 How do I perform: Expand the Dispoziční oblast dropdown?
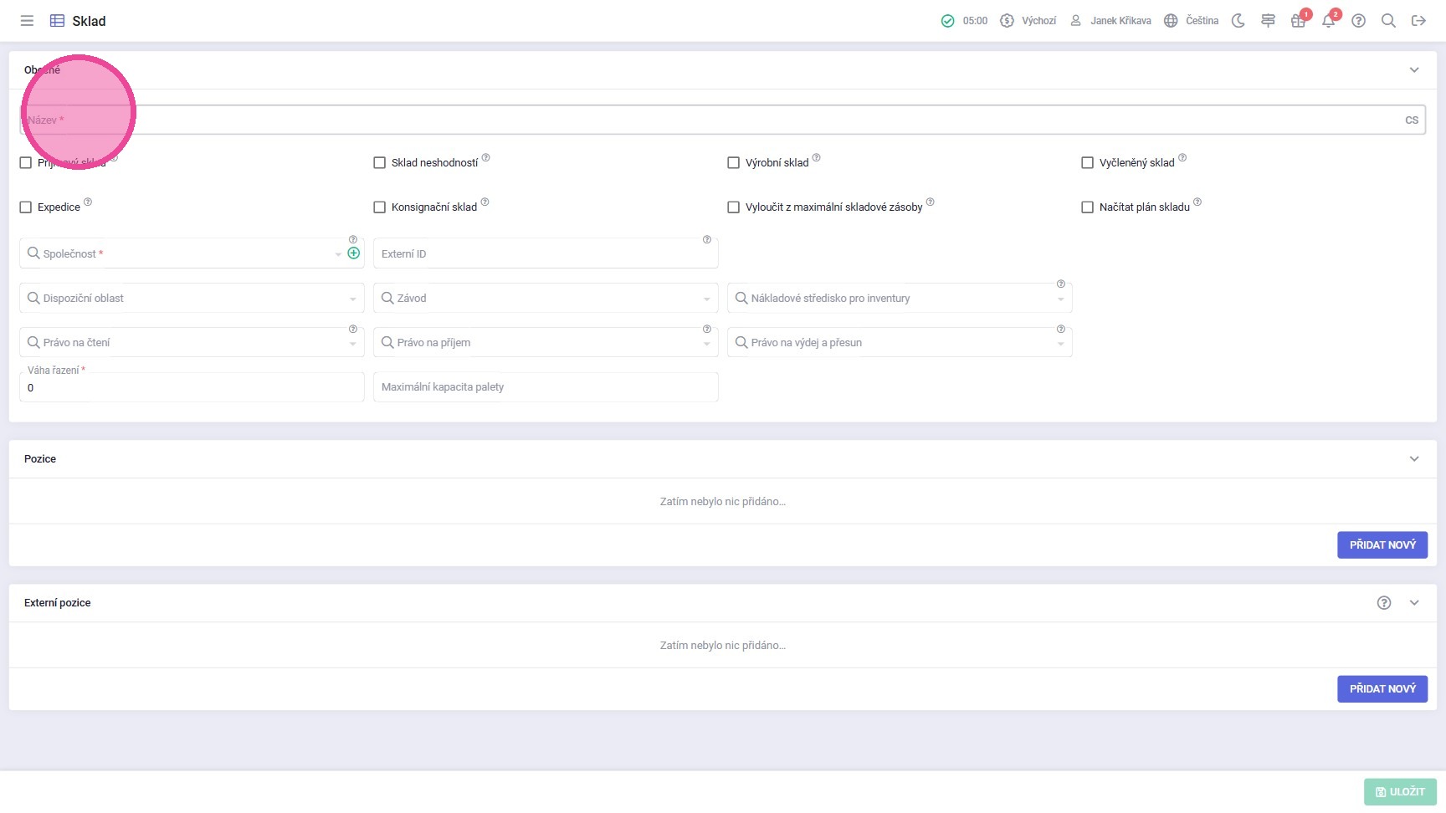[192, 299]
